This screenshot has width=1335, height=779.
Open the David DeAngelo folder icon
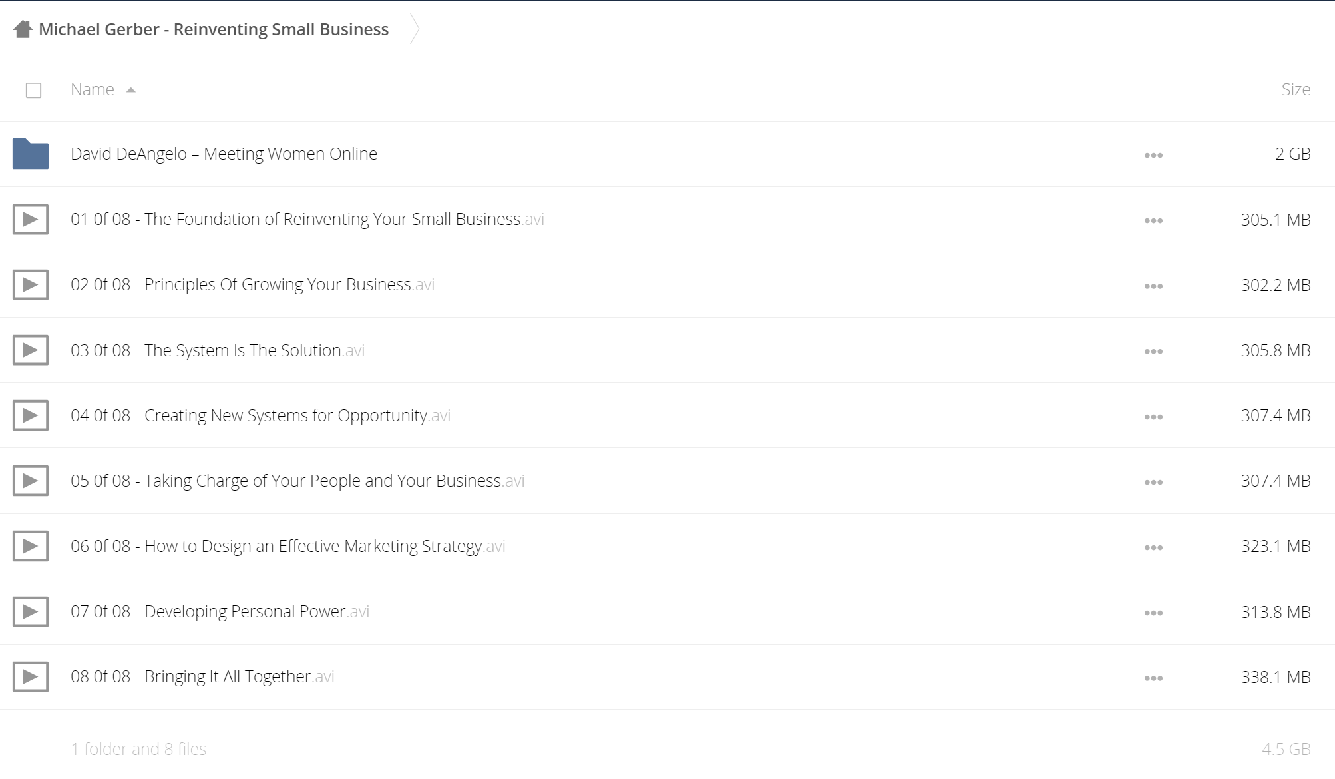(31, 154)
